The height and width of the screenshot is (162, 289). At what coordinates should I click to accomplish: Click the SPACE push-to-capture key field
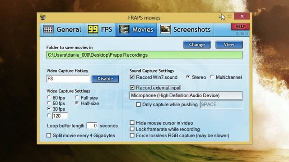[221, 104]
